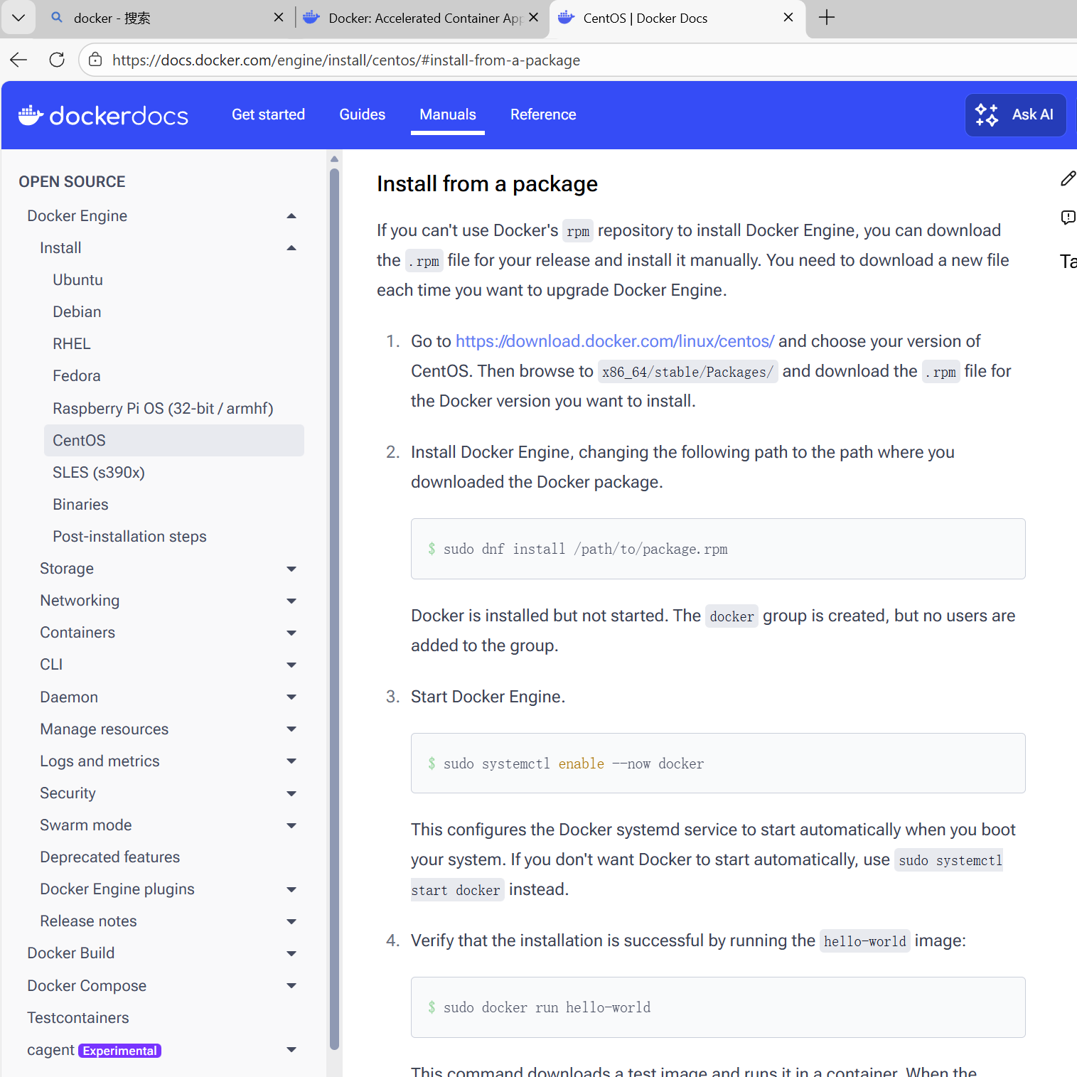Select CentOS in sidebar
Image resolution: width=1077 pixels, height=1077 pixels.
174,441
